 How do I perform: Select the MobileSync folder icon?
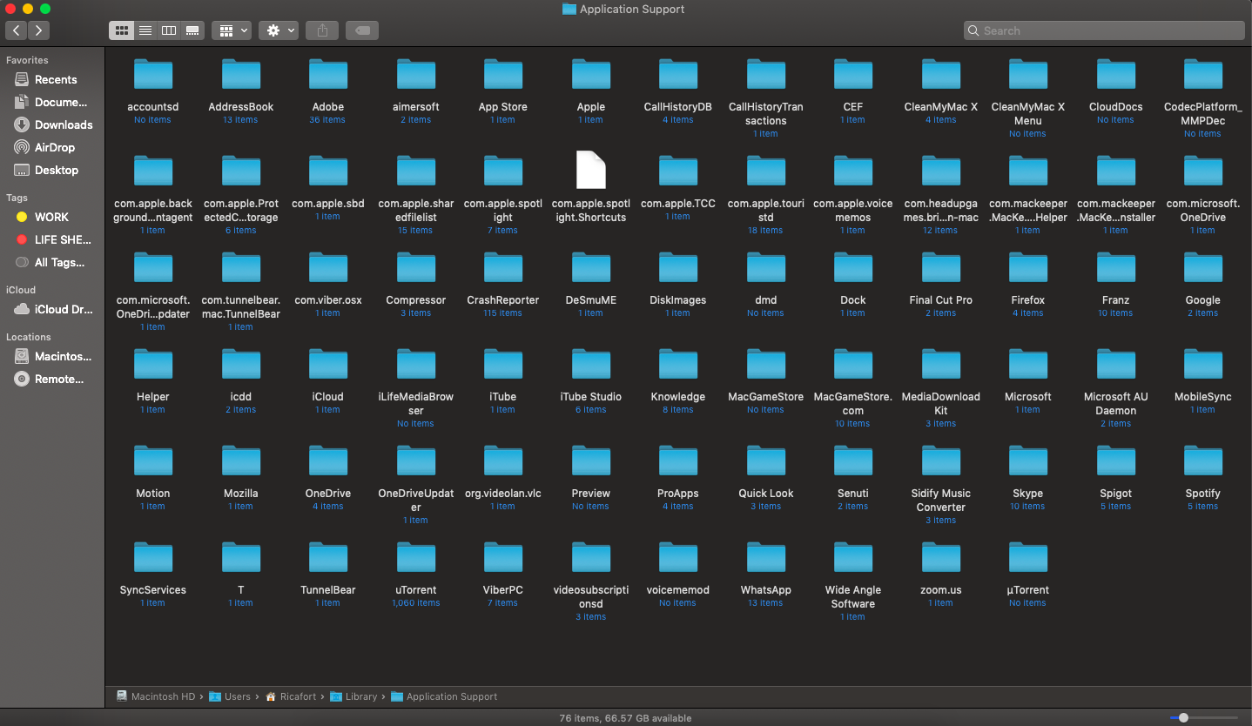click(1203, 365)
